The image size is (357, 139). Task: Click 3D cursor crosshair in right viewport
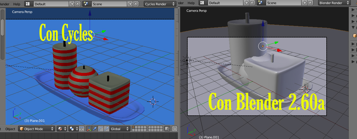coord(305,89)
